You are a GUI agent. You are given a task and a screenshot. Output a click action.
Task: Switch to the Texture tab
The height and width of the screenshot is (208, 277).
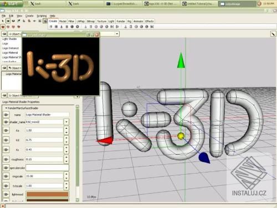click(102, 21)
